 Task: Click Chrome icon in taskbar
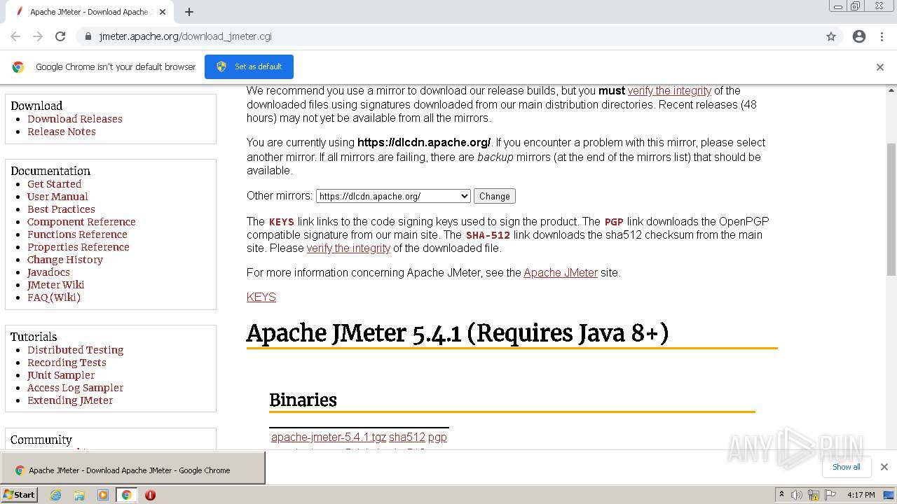[x=126, y=495]
